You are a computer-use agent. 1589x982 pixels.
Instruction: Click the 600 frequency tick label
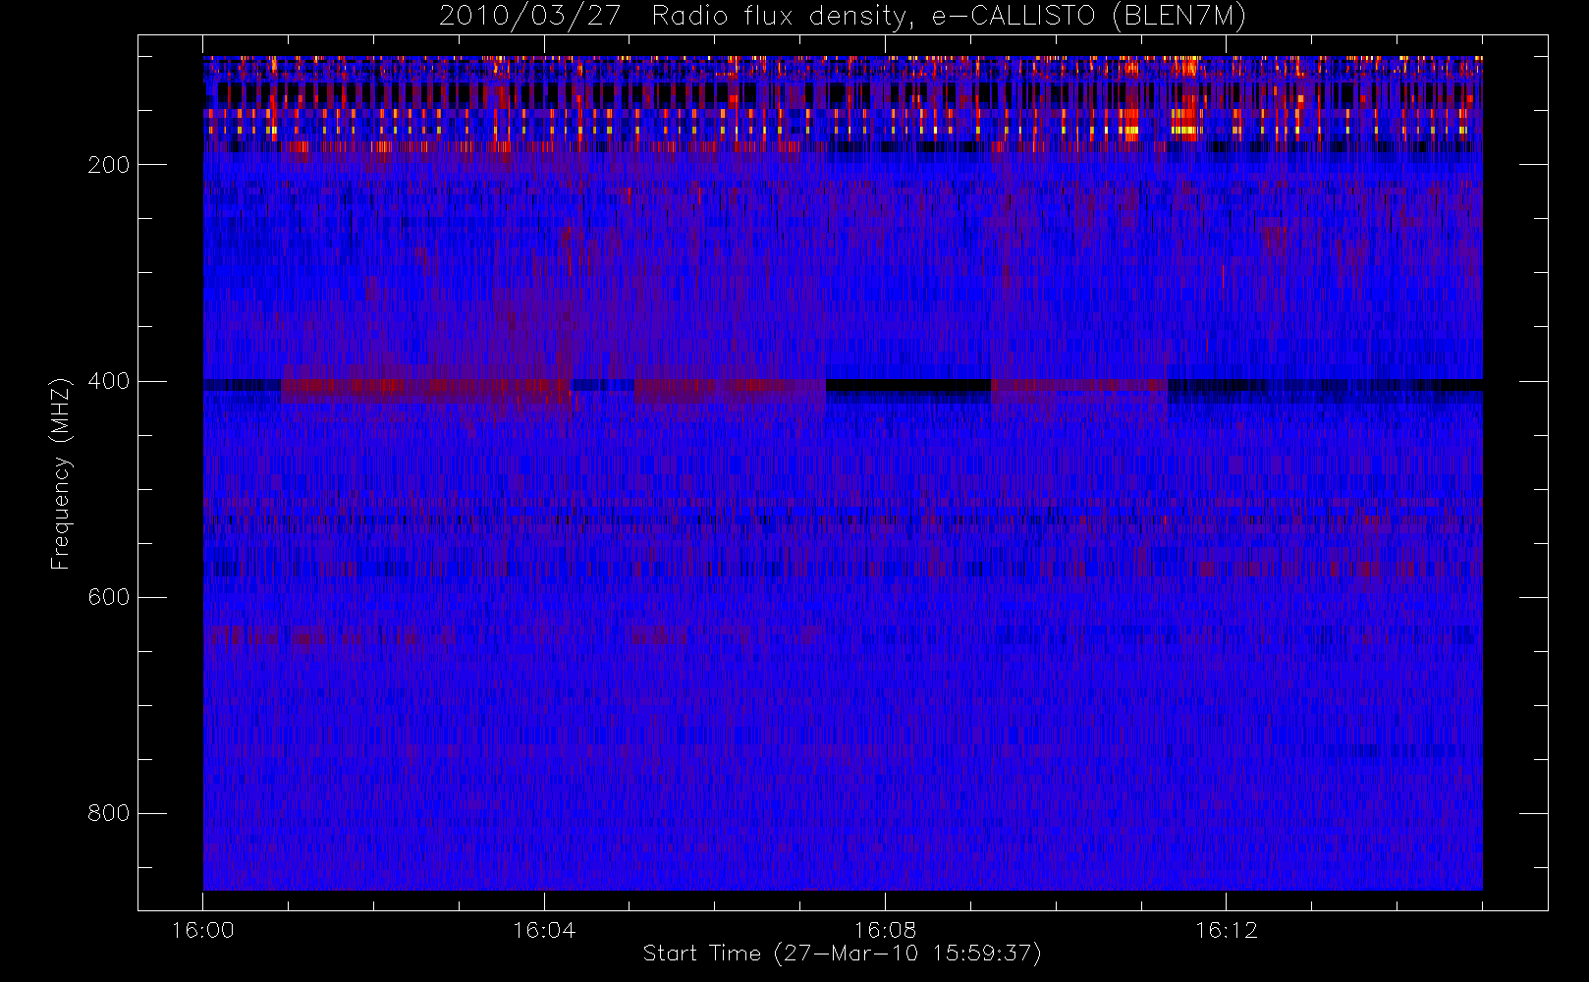(x=109, y=597)
